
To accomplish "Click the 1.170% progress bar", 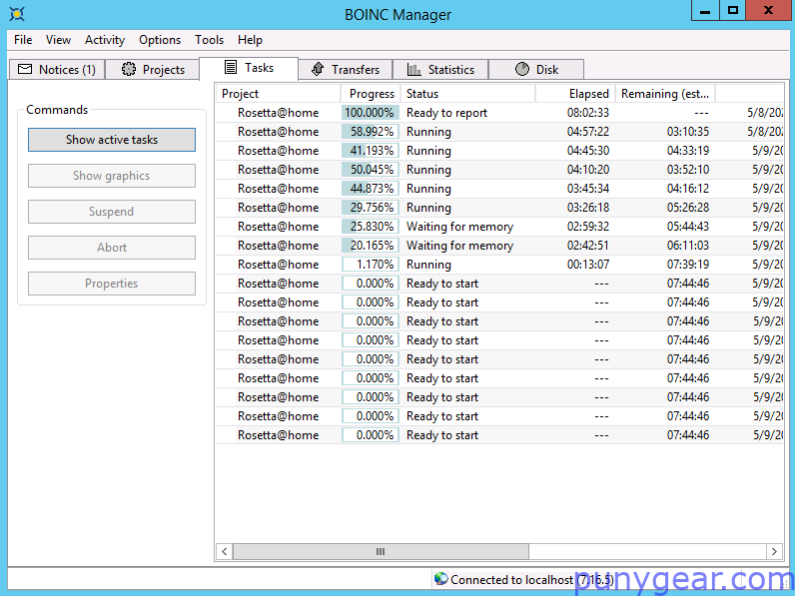I will (371, 265).
